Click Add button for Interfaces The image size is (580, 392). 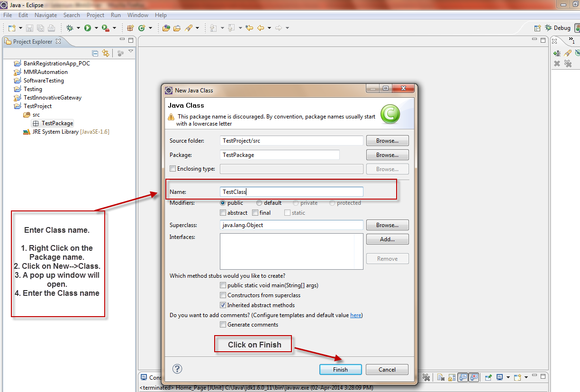coord(387,239)
